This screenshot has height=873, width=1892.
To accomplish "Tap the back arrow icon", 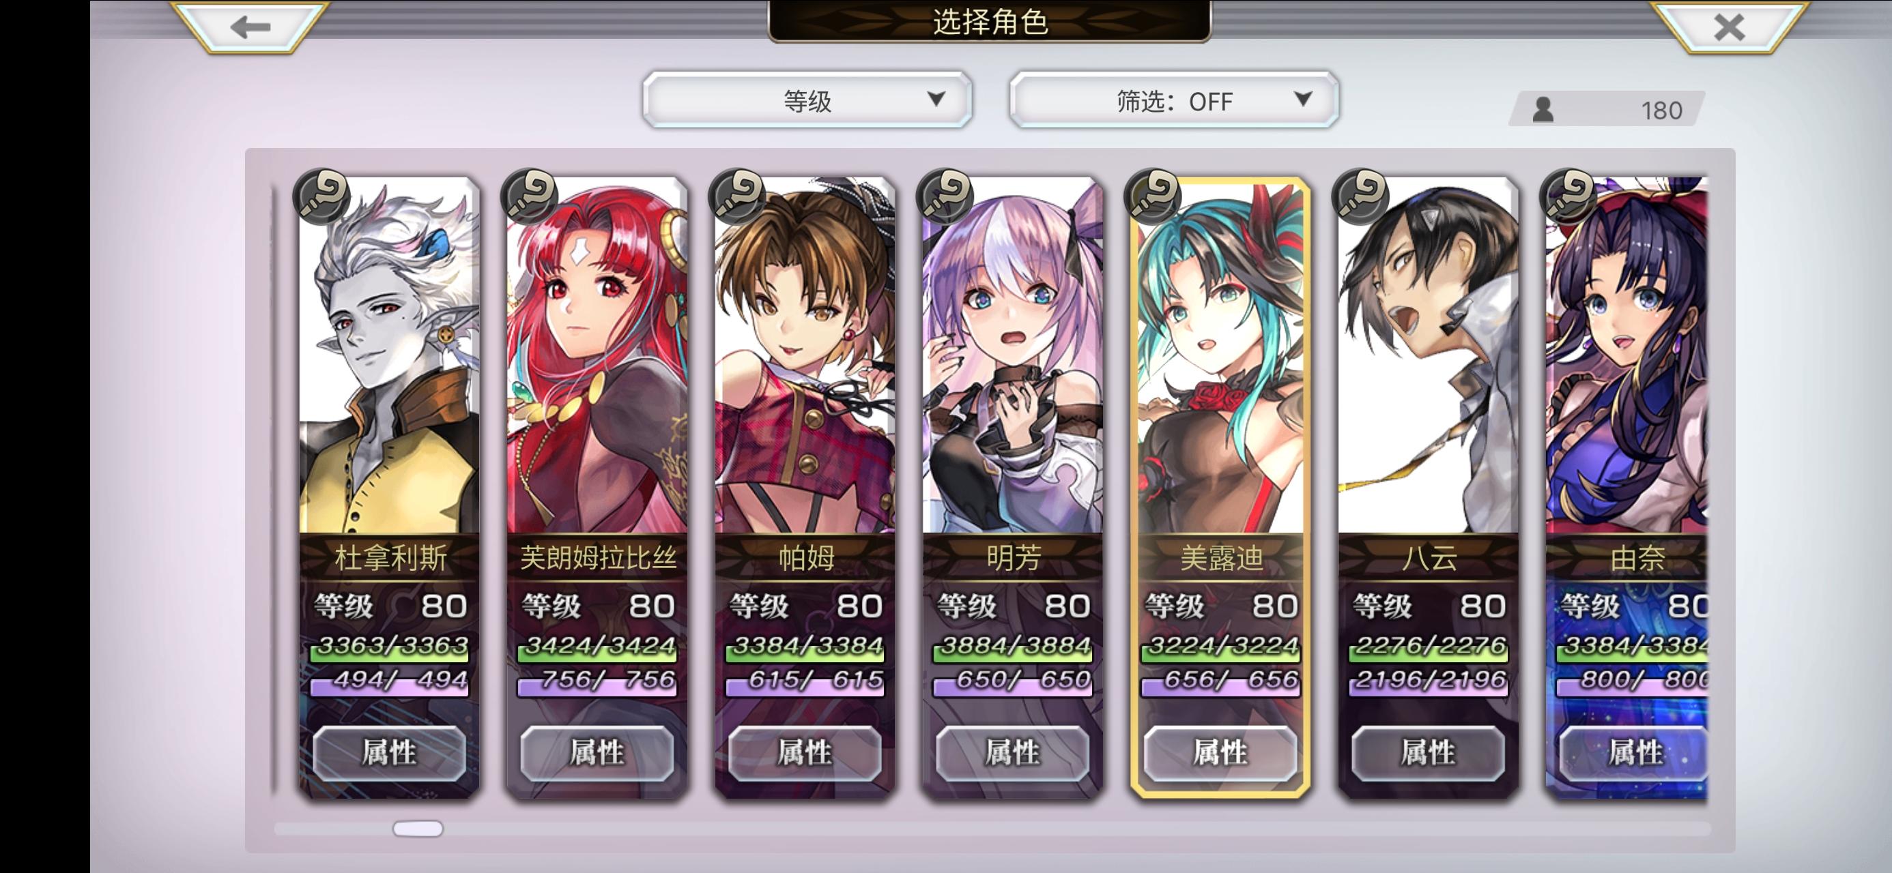I will point(250,27).
